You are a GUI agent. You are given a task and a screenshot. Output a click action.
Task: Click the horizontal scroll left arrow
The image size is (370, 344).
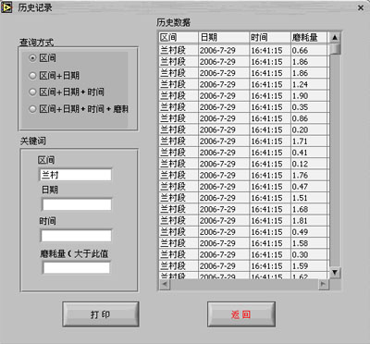(x=165, y=284)
